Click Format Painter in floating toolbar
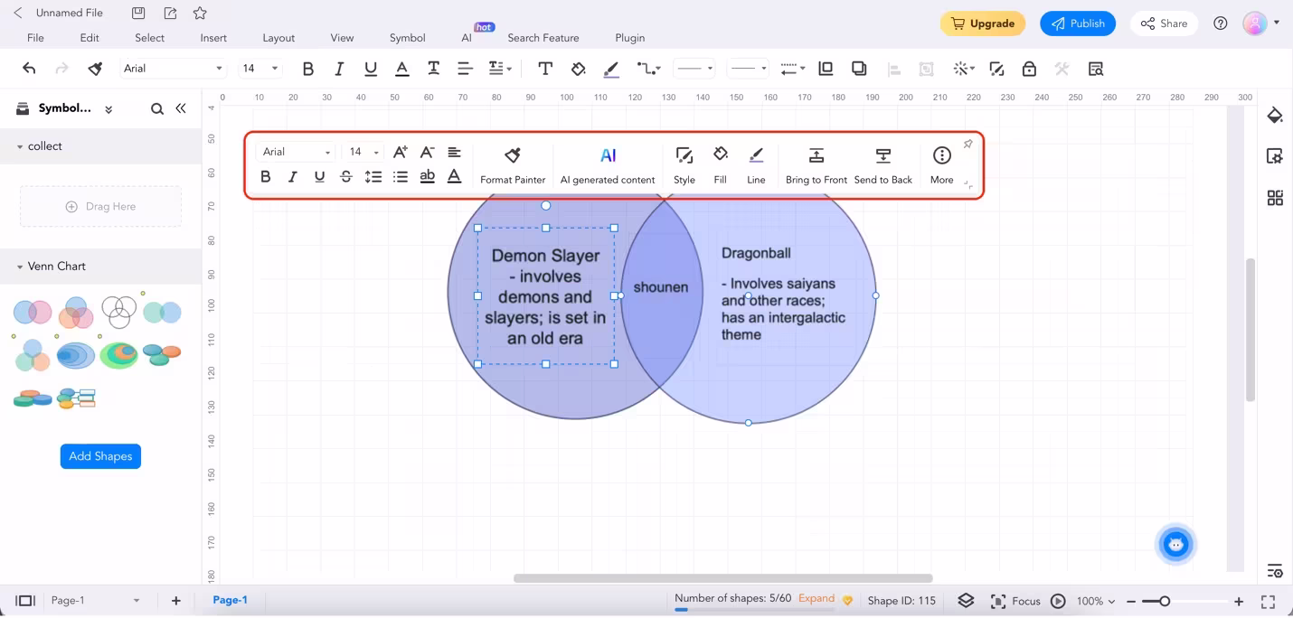Viewport: 1293px width, 618px height. coord(513,166)
